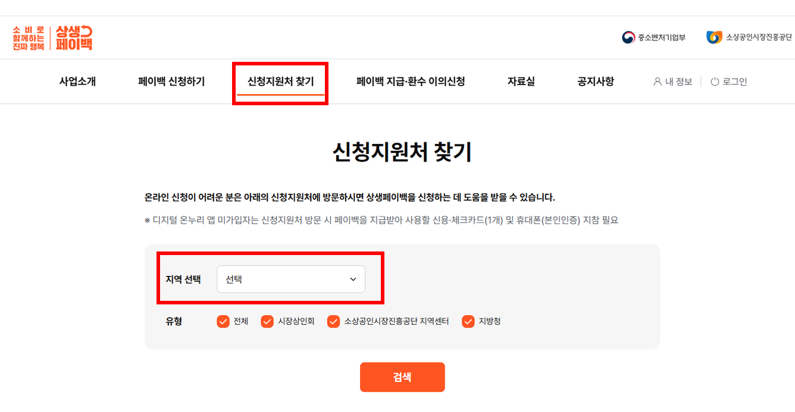Open the 공지사항 menu

coord(595,81)
